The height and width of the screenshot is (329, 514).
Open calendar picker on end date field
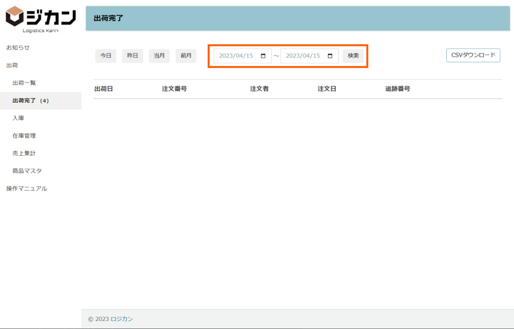pos(330,56)
